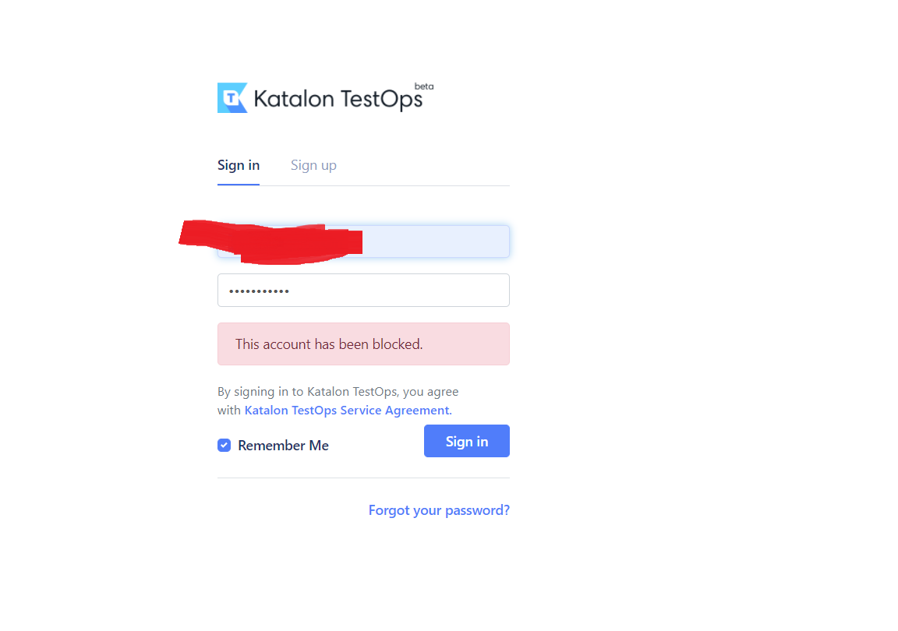Click the blue Sign in button
The height and width of the screenshot is (631, 898).
click(467, 441)
